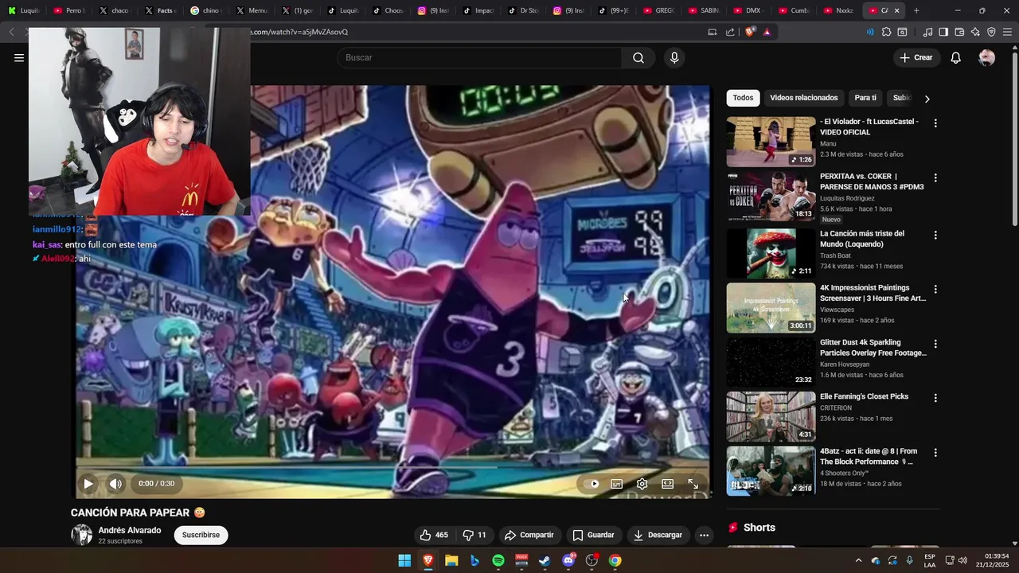Screen dimensions: 1019x573
Task: Open options for La Canción más triste video
Action: [x=935, y=236]
